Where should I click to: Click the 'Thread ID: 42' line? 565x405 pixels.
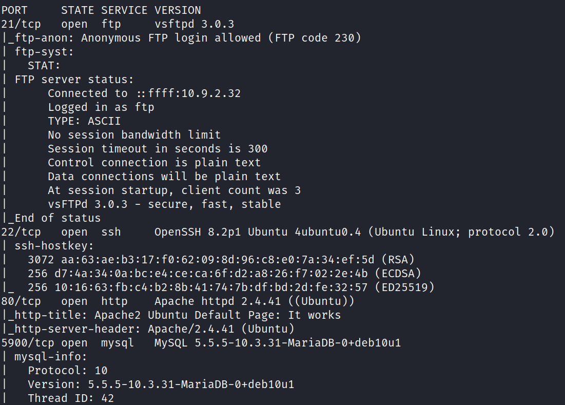(71, 398)
